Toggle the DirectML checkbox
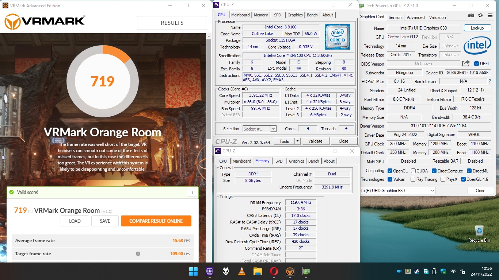This screenshot has width=499, height=280. pos(469,171)
